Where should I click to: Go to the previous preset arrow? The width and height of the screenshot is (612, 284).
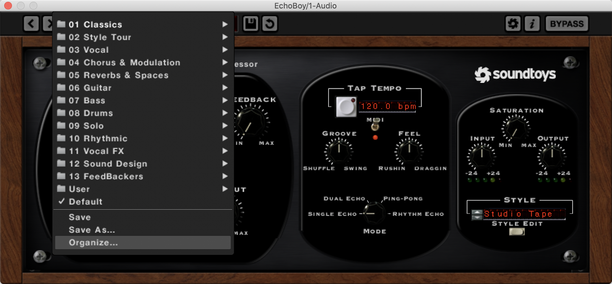pyautogui.click(x=31, y=24)
